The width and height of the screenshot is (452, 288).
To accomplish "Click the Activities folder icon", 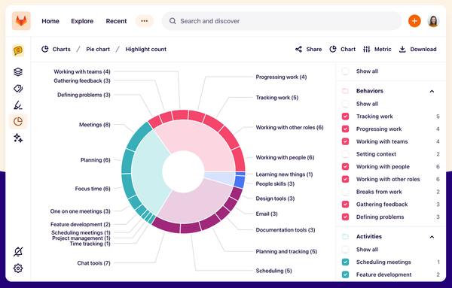I will pos(345,237).
